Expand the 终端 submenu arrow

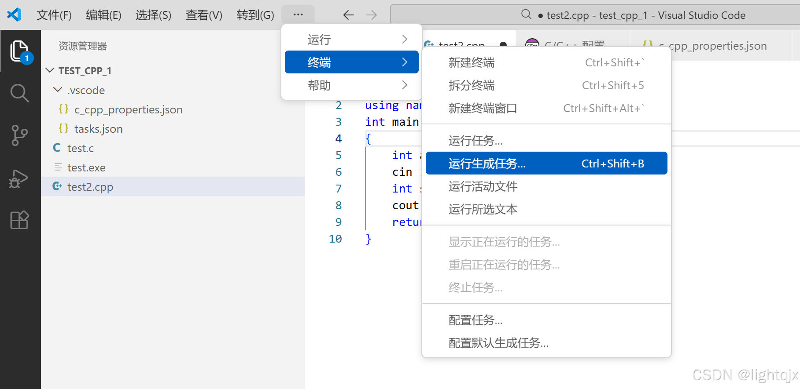pos(405,62)
